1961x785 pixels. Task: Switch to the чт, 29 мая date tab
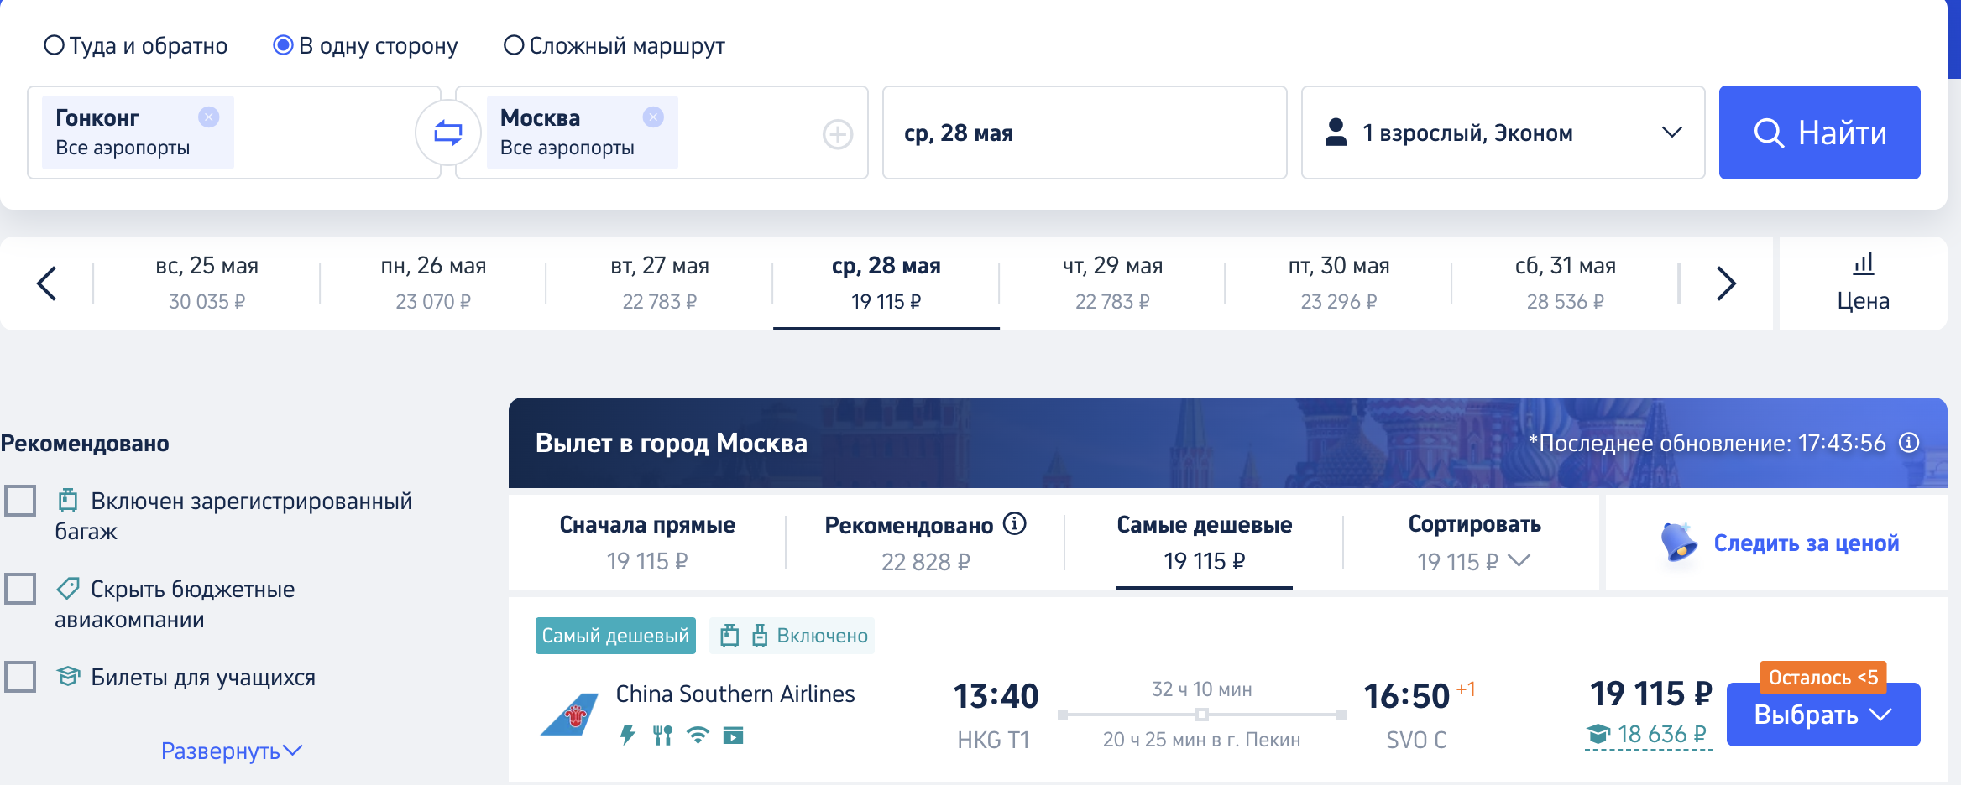pos(1112,283)
